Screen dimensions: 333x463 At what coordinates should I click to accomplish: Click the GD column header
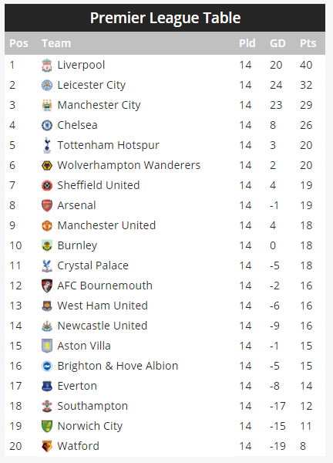click(277, 43)
